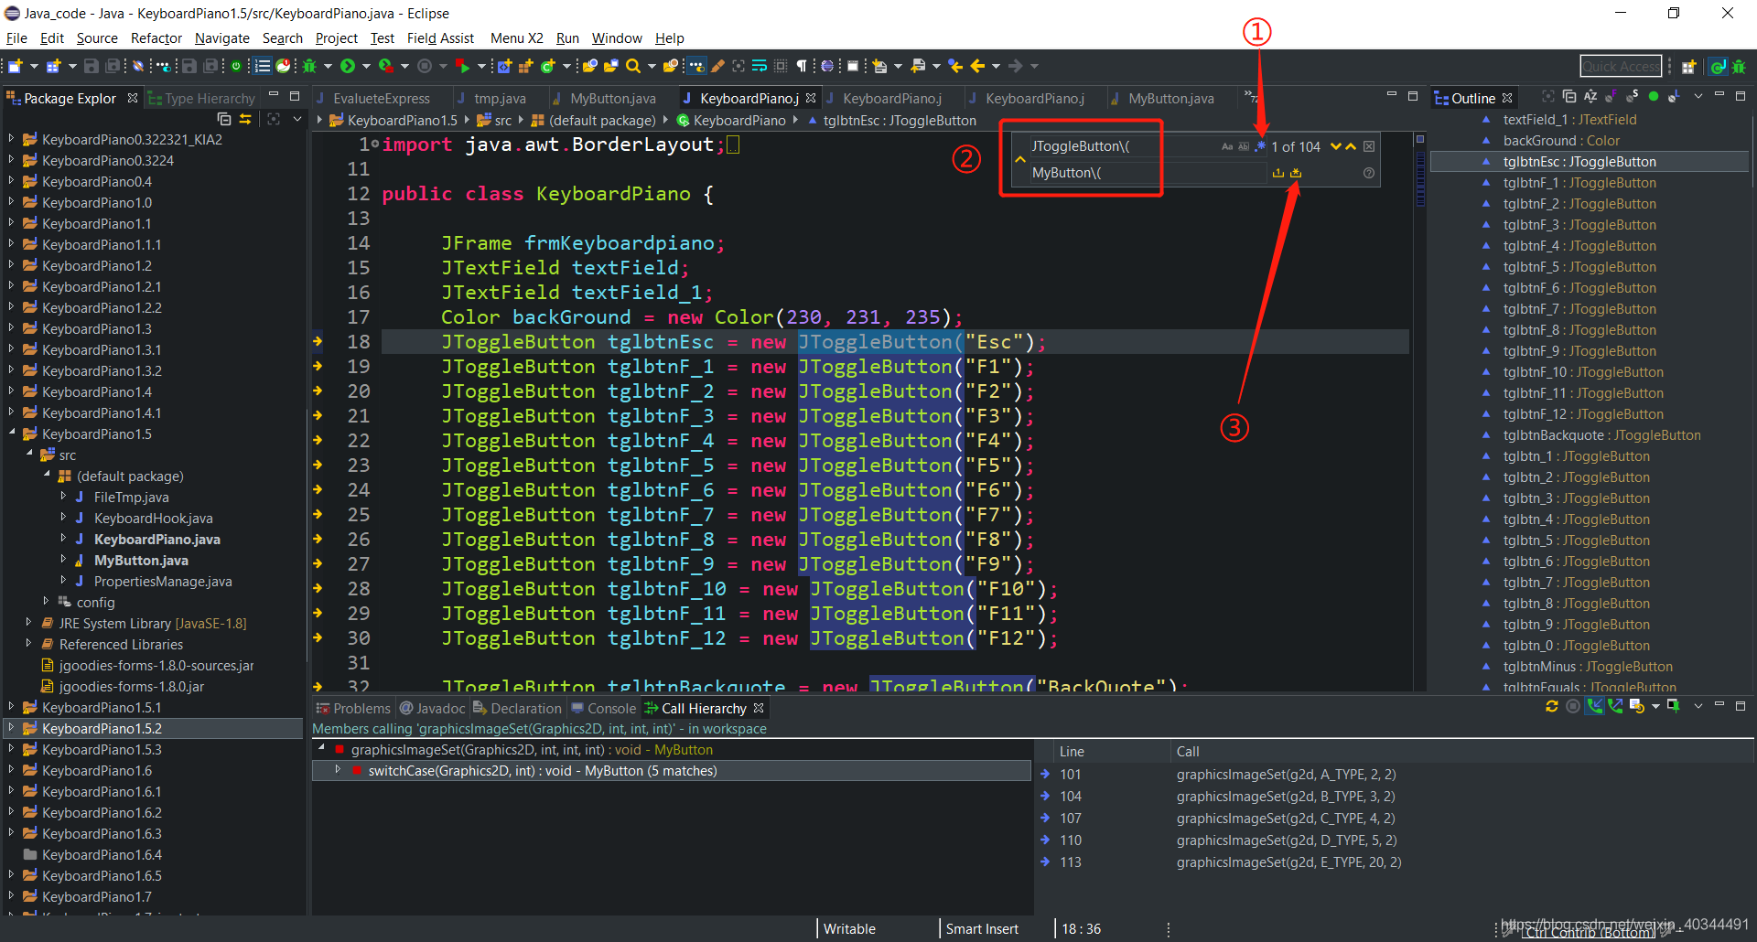
Task: Click the replace field containing MyButton\(
Action: click(x=1148, y=173)
